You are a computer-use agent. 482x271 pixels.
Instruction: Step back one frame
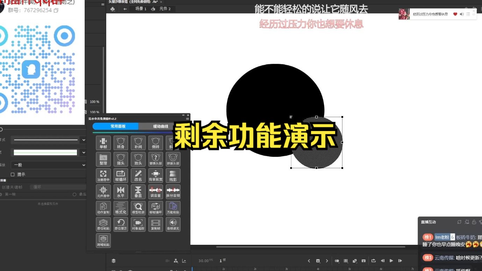click(x=383, y=261)
